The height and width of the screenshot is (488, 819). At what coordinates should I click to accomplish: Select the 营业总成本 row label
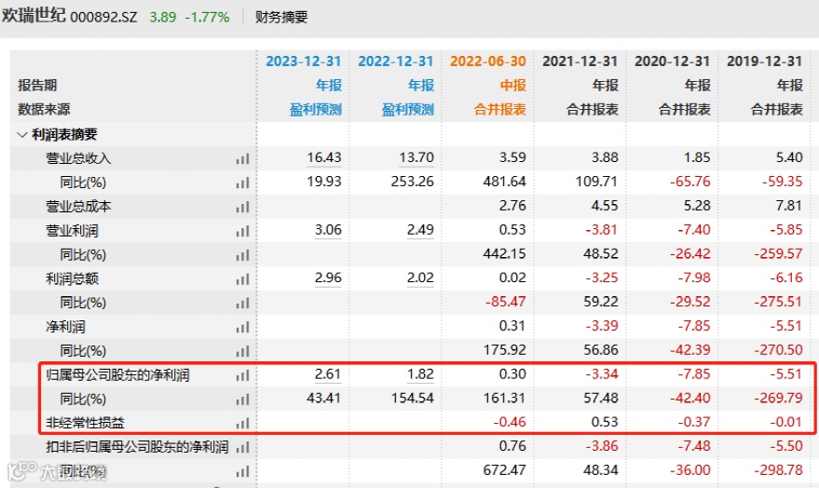(78, 207)
